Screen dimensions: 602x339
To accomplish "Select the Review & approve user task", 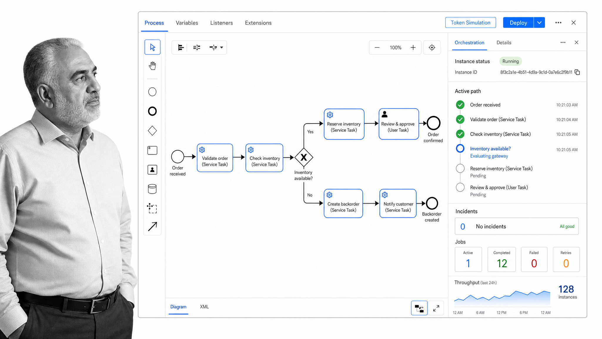I will pyautogui.click(x=399, y=124).
